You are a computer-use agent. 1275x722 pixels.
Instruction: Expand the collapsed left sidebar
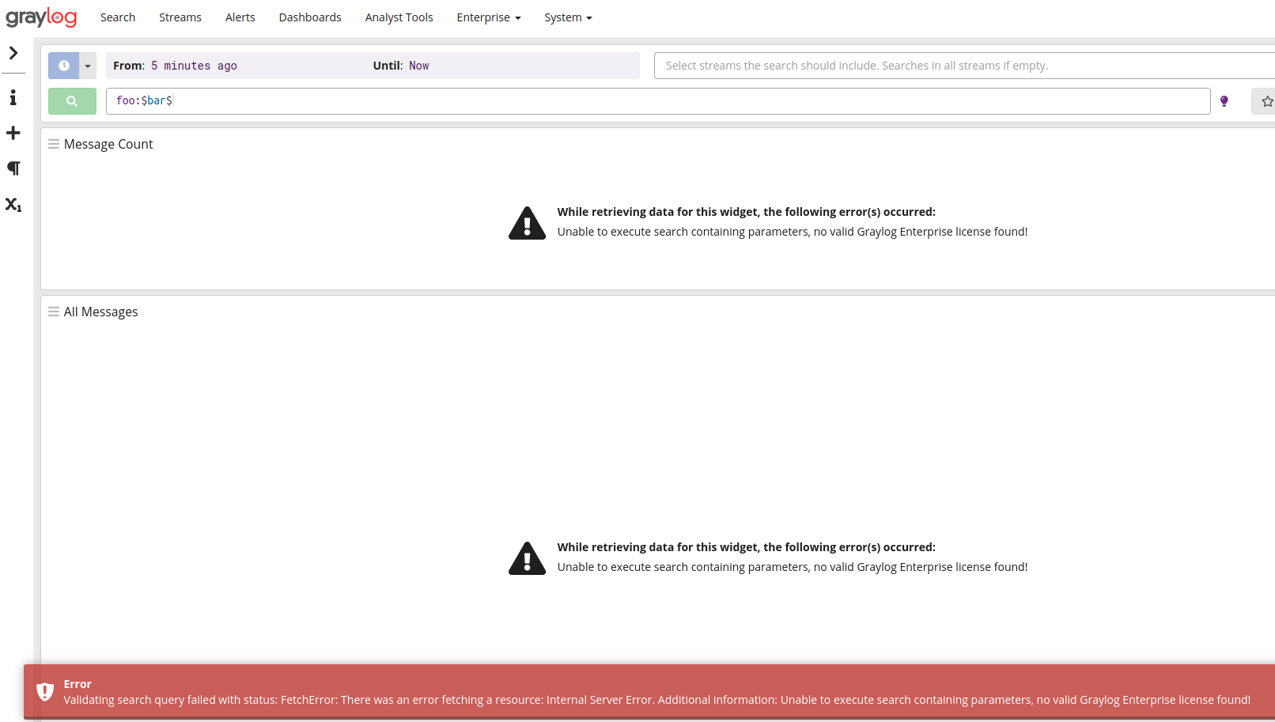(13, 53)
